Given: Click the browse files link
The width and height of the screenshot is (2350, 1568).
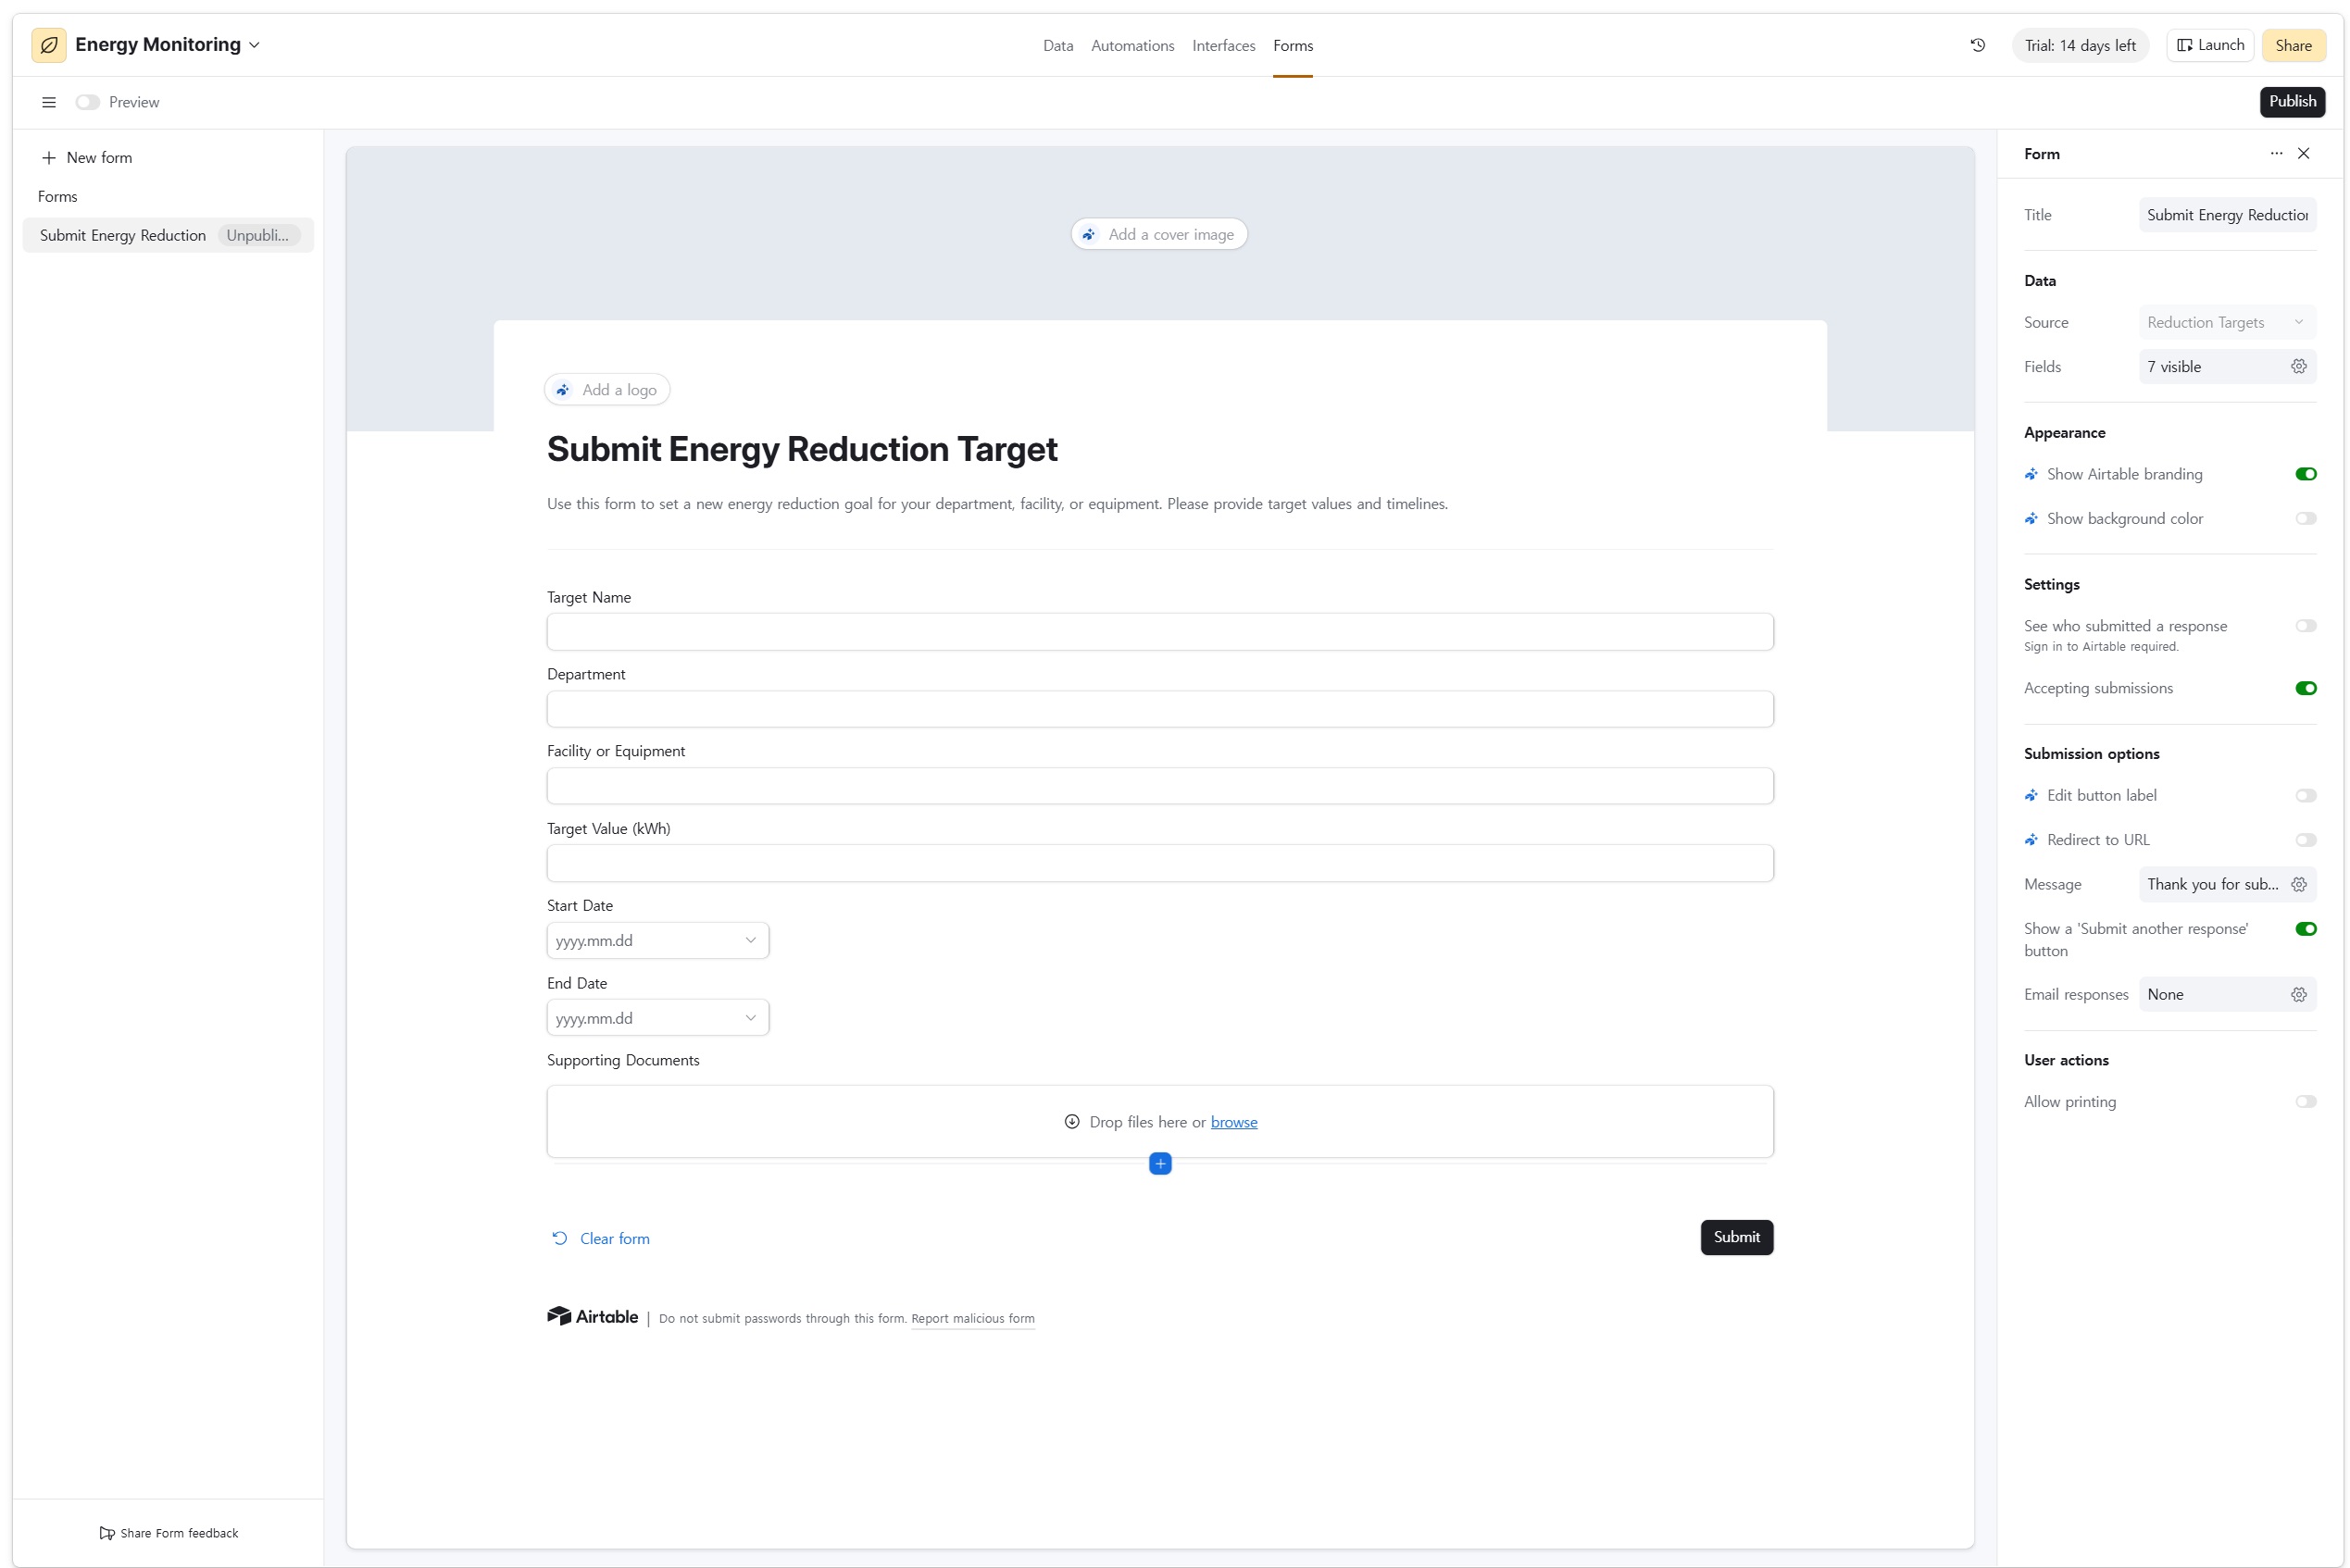Looking at the screenshot, I should pyautogui.click(x=1232, y=1122).
